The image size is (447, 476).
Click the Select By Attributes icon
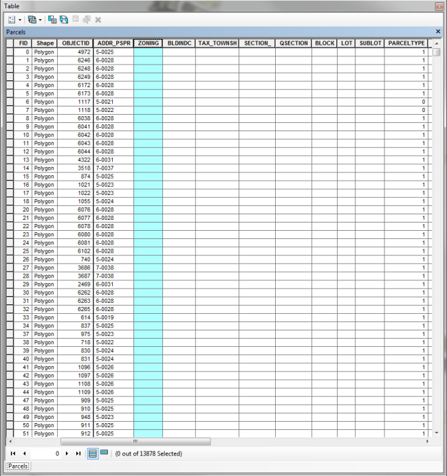[52, 20]
